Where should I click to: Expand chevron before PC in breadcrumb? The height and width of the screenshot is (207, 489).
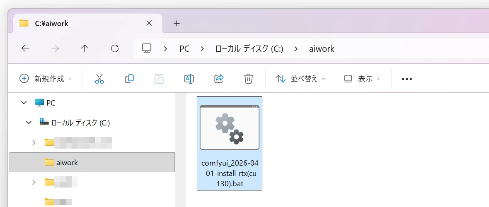[x=166, y=48]
